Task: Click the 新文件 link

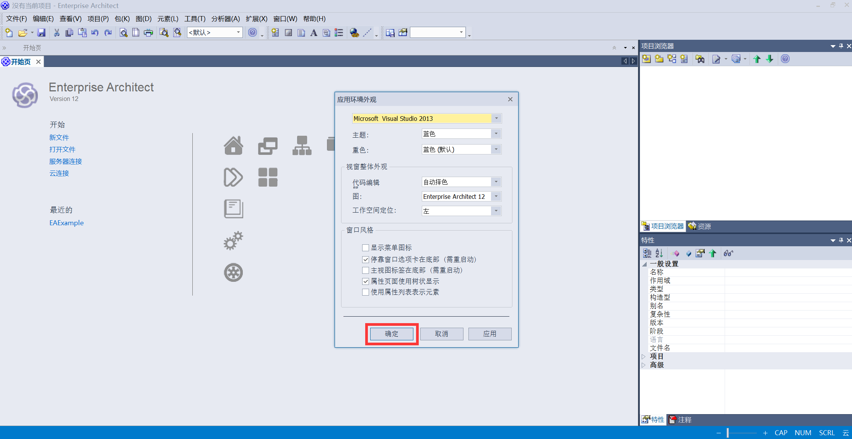Action: [x=59, y=137]
